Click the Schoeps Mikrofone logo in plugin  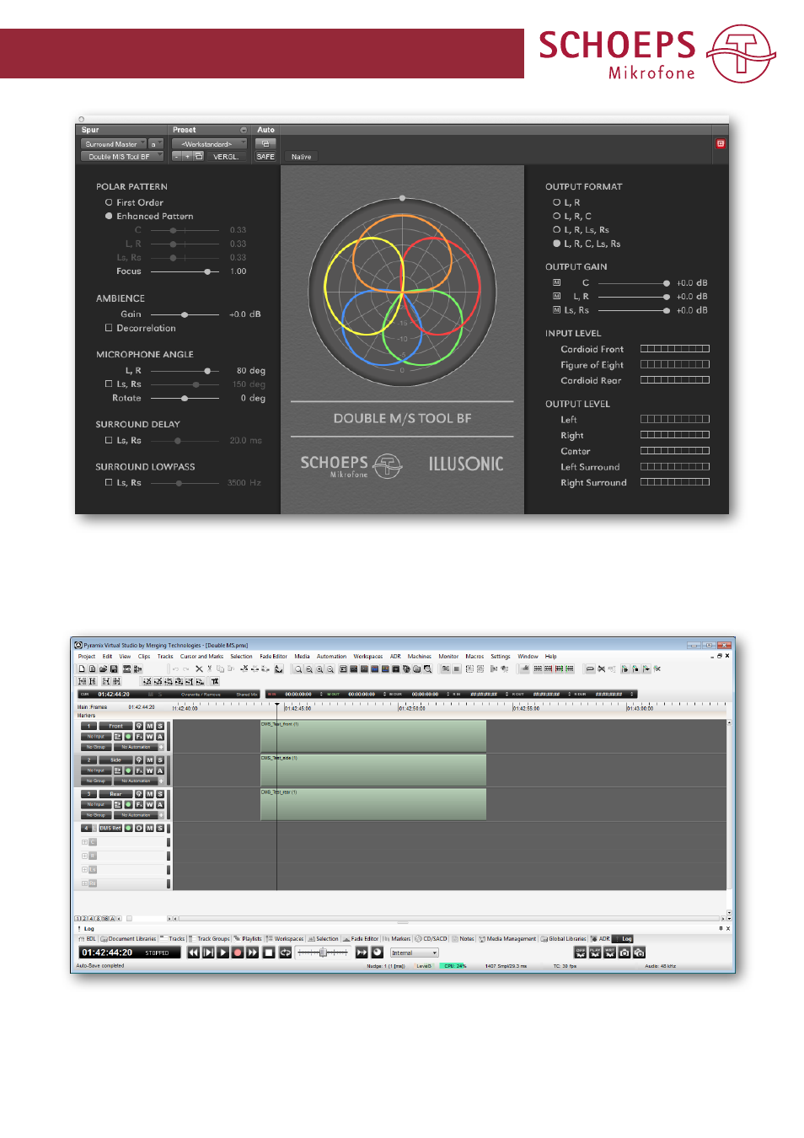351,465
